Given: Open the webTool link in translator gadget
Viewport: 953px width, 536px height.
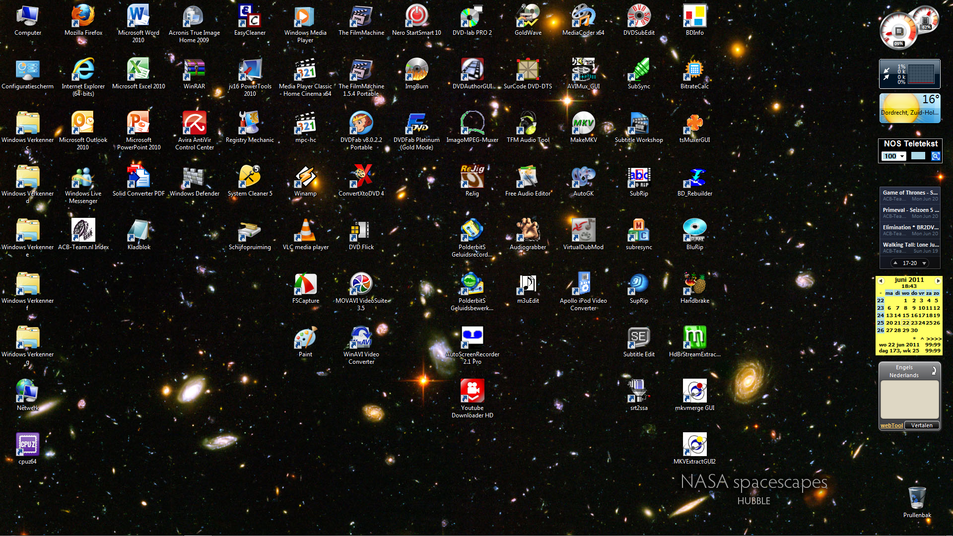Looking at the screenshot, I should [891, 425].
